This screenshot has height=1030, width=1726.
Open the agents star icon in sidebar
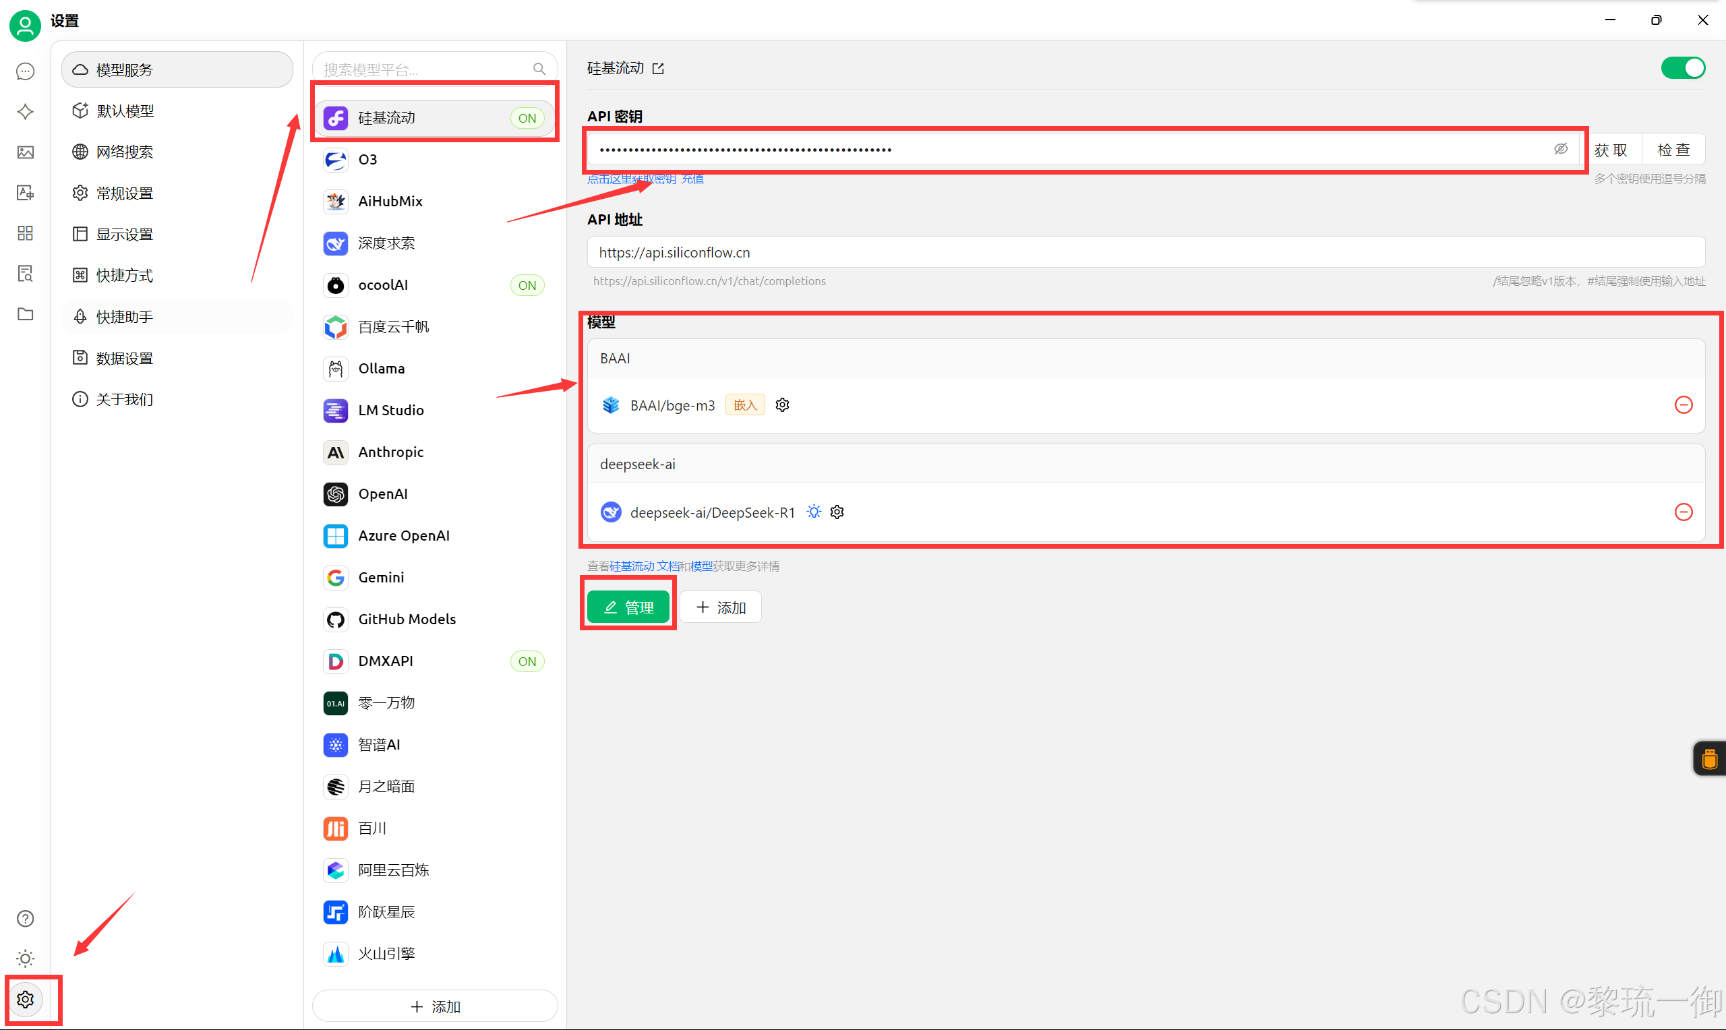(25, 112)
